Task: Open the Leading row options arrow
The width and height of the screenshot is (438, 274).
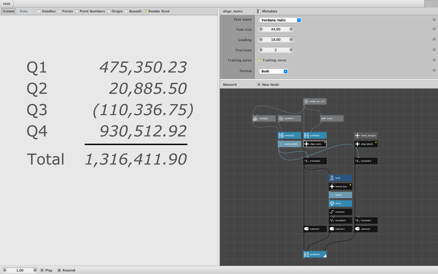Action: click(434, 39)
